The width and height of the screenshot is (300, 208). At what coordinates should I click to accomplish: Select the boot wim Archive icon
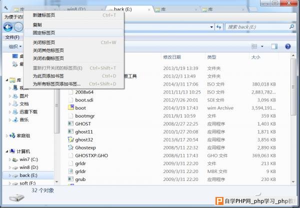71,107
